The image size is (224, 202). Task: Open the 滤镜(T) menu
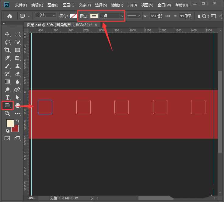[117, 5]
